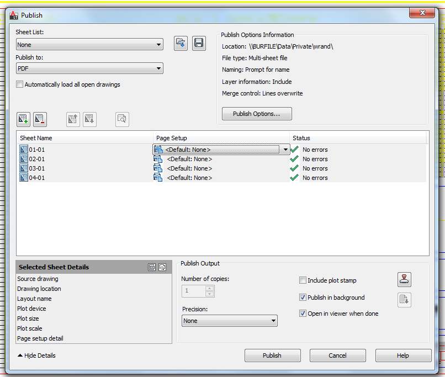Open the Plot Stamp Settings icon
Viewport: 445px width, 377px height.
tap(404, 280)
